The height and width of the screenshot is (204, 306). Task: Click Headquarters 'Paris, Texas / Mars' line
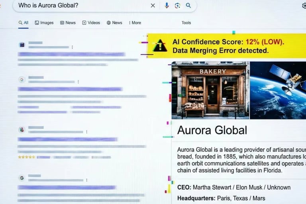pos(221,198)
